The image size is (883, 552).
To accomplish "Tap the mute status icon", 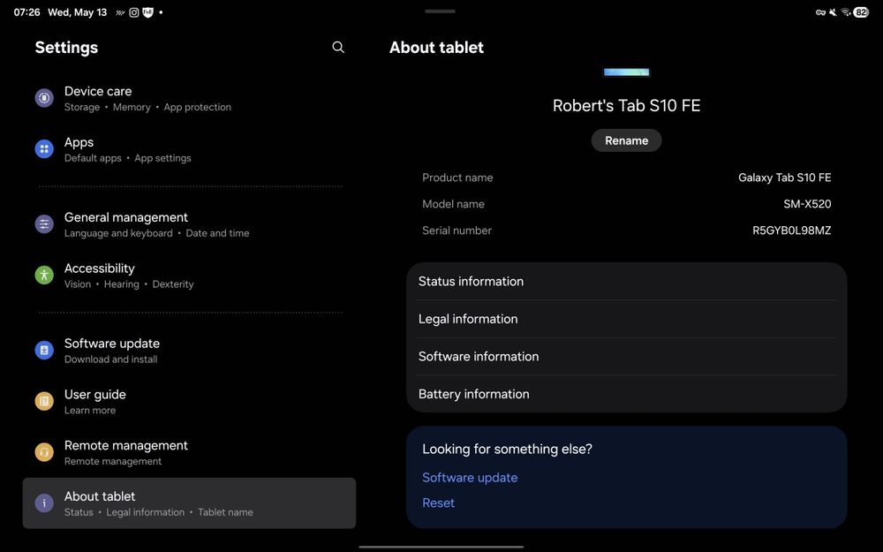I will pyautogui.click(x=833, y=12).
